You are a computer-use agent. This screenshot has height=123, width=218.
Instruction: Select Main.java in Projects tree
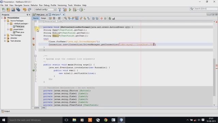[20, 32]
